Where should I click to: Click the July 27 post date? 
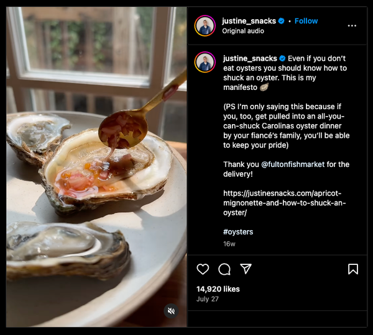[207, 299]
